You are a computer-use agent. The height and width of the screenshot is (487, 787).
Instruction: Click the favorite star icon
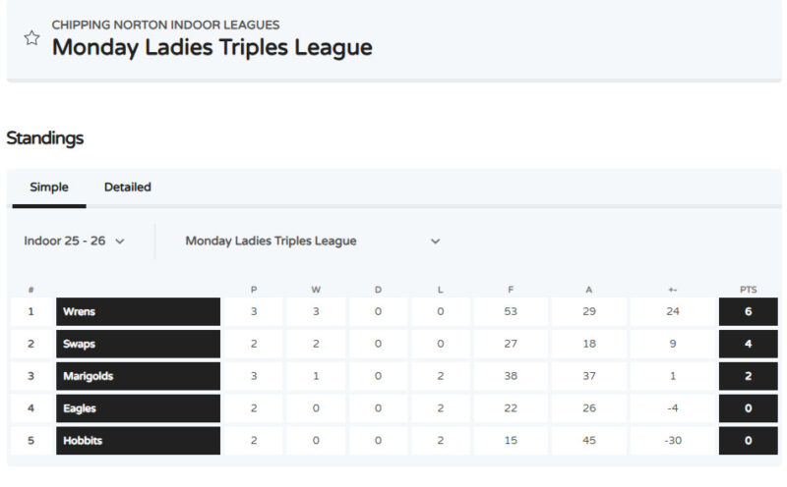click(31, 38)
